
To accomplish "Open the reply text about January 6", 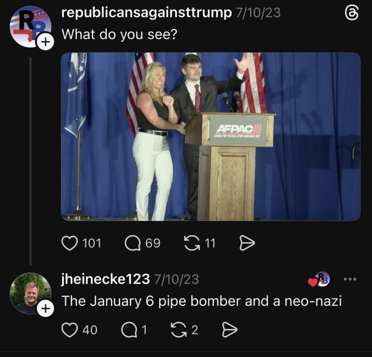I will tap(201, 301).
